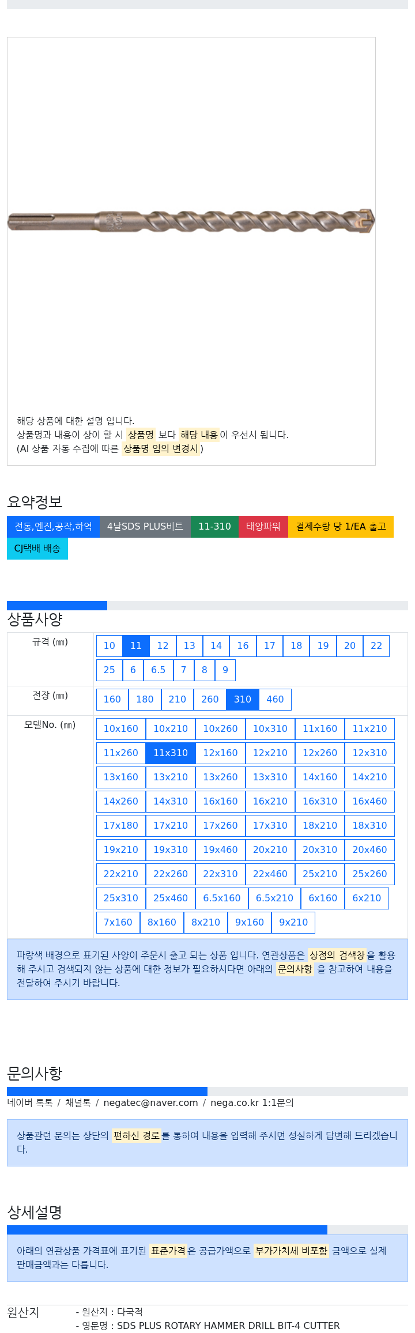Click the CJ택배 배송 shipping tag

(x=37, y=549)
